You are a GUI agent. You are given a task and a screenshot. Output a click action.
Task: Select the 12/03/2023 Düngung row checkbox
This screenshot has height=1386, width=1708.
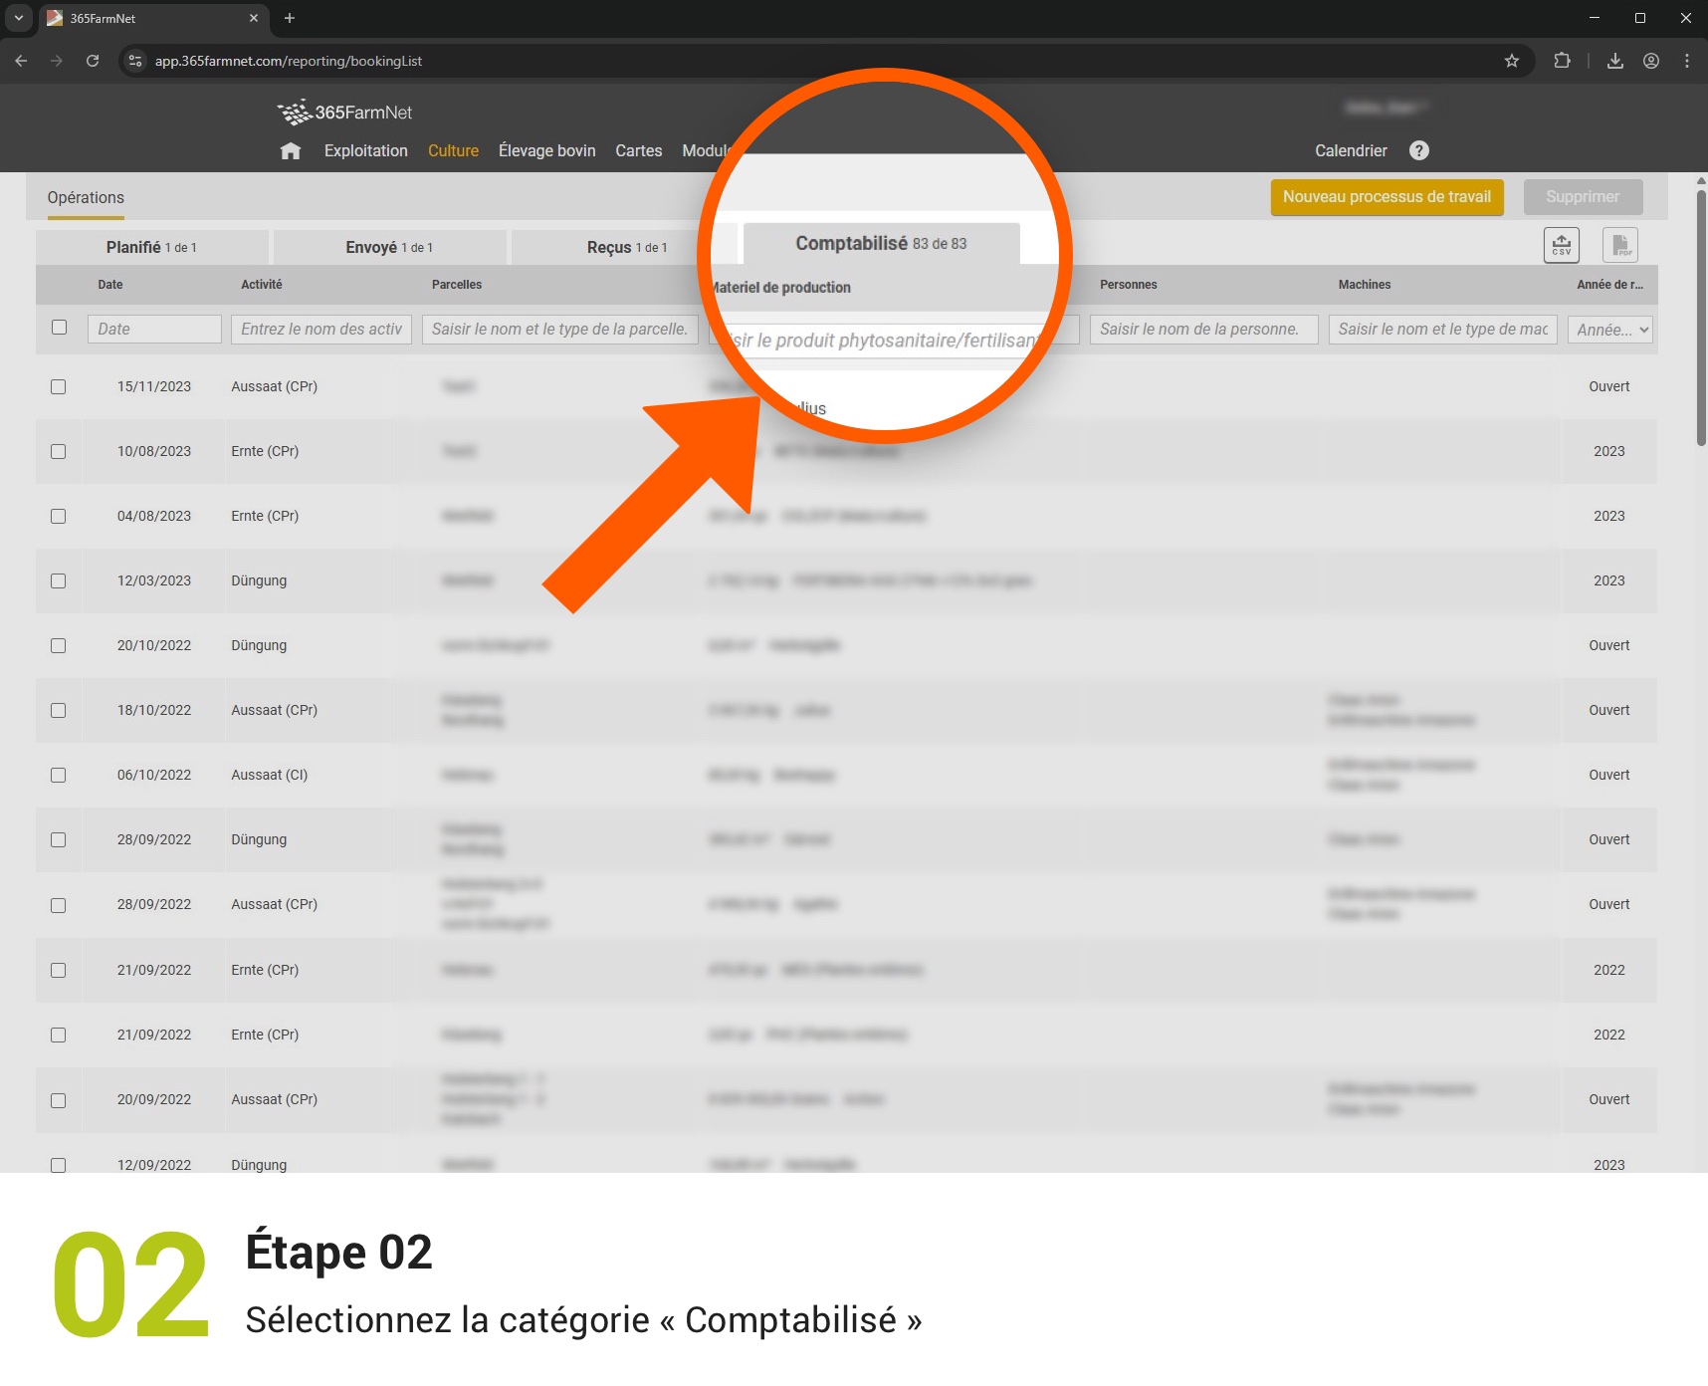[x=59, y=580]
